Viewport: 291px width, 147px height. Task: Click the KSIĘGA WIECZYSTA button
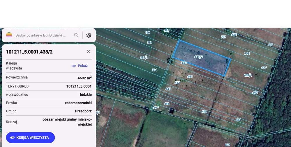coord(31,137)
